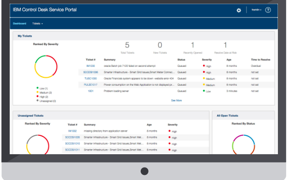
Task: Open ticket PULSE1017 link
Action: pos(90,85)
